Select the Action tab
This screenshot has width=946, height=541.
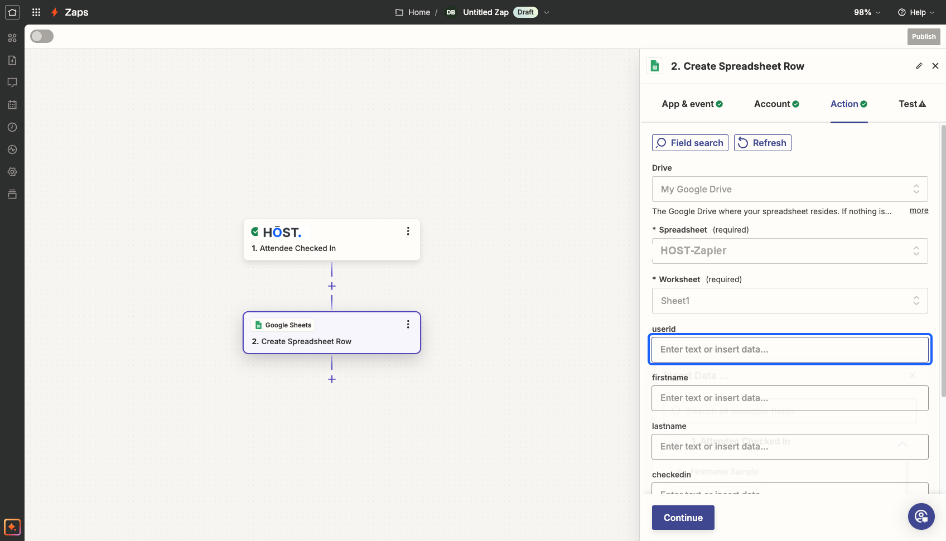849,104
